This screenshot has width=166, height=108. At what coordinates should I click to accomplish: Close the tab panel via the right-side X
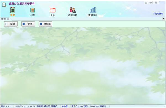(x=164, y=19)
